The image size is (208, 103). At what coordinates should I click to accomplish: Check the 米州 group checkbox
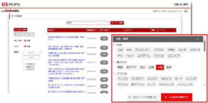pyautogui.click(x=114, y=45)
